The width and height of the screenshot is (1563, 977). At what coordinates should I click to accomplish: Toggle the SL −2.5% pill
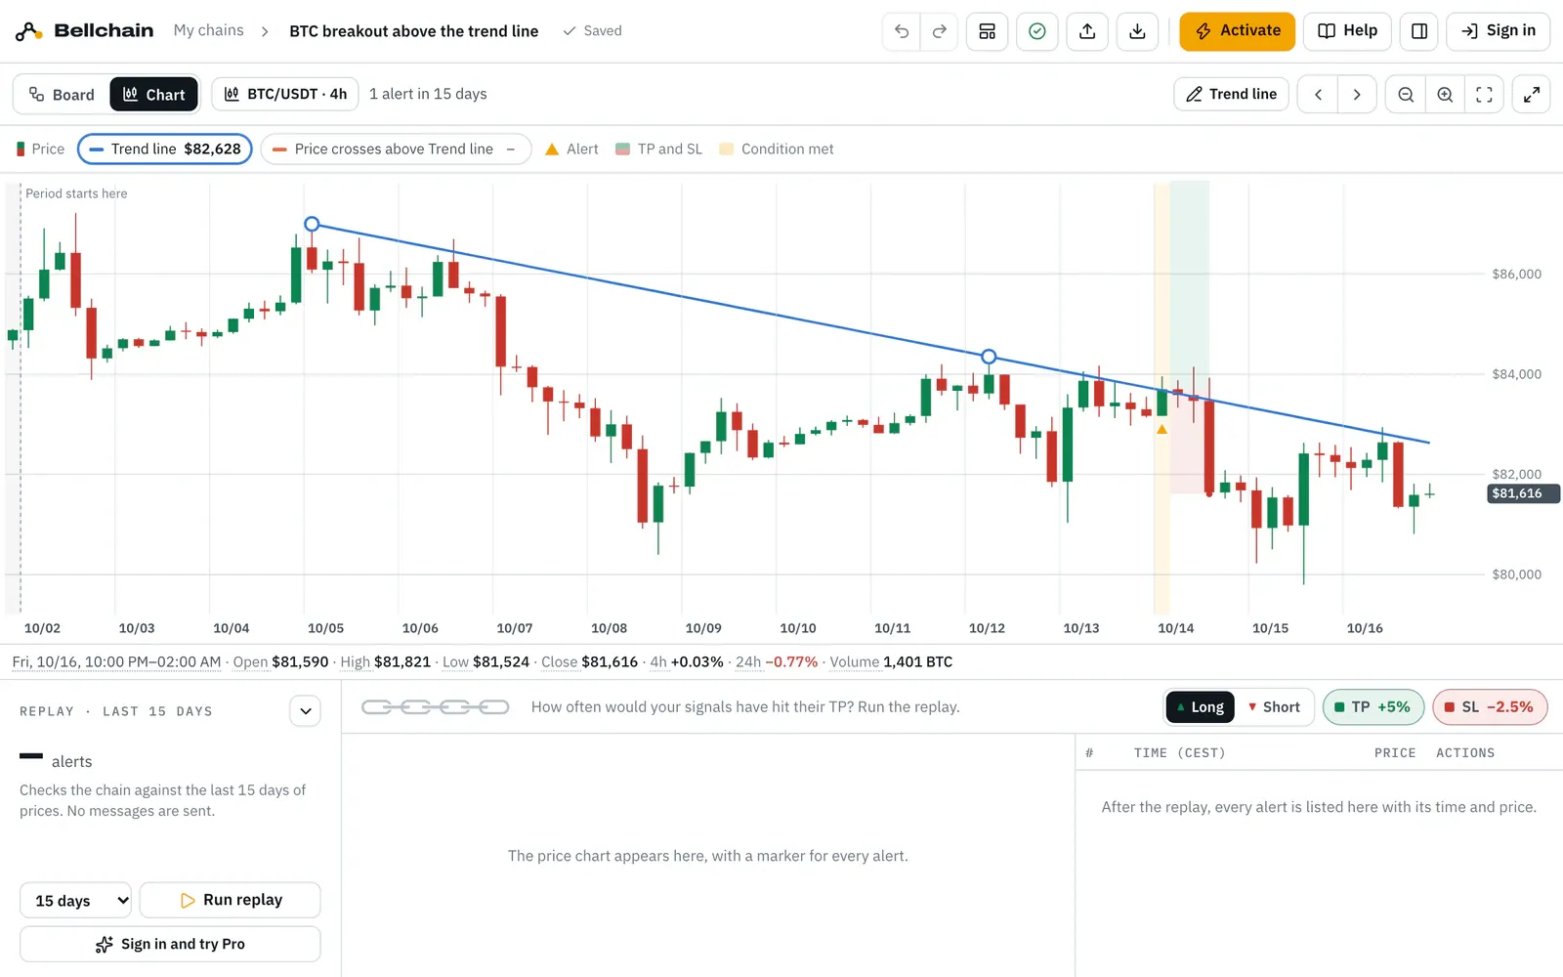point(1490,707)
